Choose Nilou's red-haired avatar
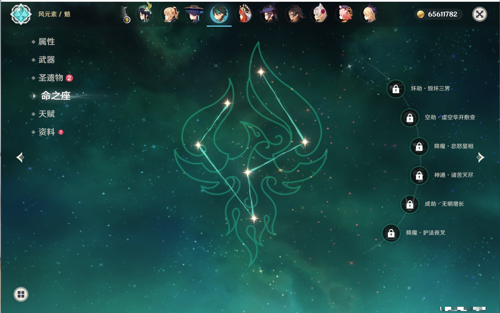Viewport: 500px width, 313px height. click(244, 14)
